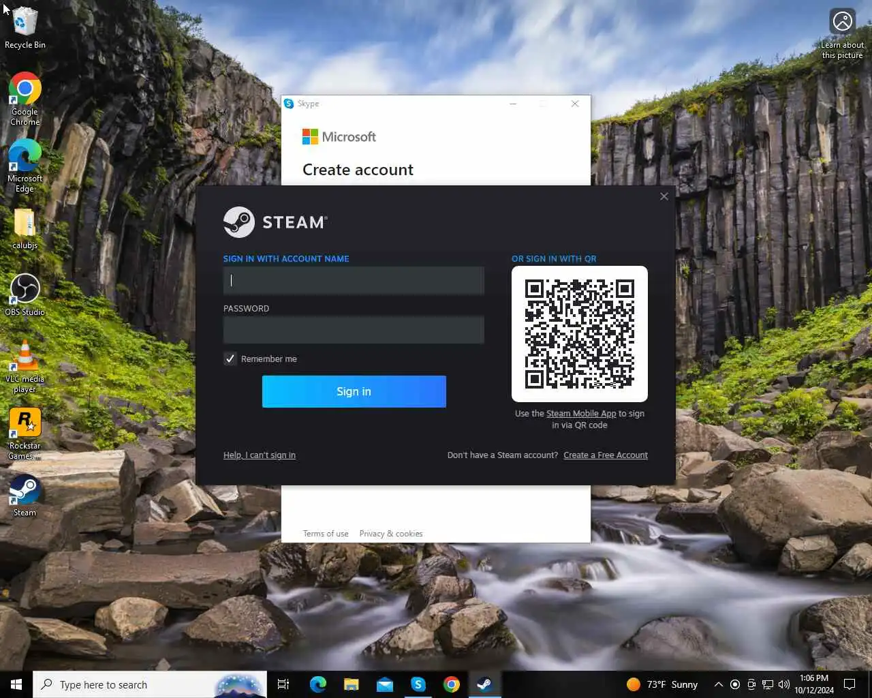Click the Steam sign-in QR code
This screenshot has height=698, width=872.
(x=580, y=334)
